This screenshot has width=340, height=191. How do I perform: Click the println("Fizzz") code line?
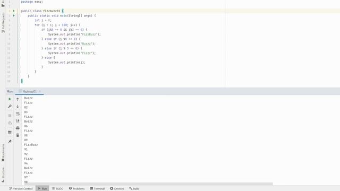pos(72,53)
